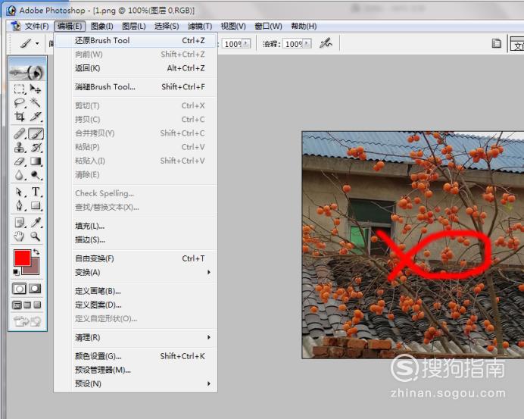This screenshot has width=524, height=419.
Task: Open the 帮助(H) menu
Action: click(x=304, y=26)
